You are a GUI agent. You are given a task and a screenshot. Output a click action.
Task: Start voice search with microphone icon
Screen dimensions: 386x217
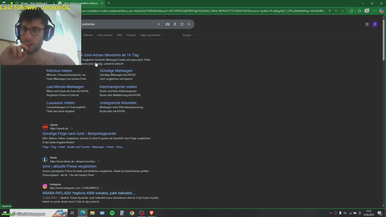tap(175, 24)
